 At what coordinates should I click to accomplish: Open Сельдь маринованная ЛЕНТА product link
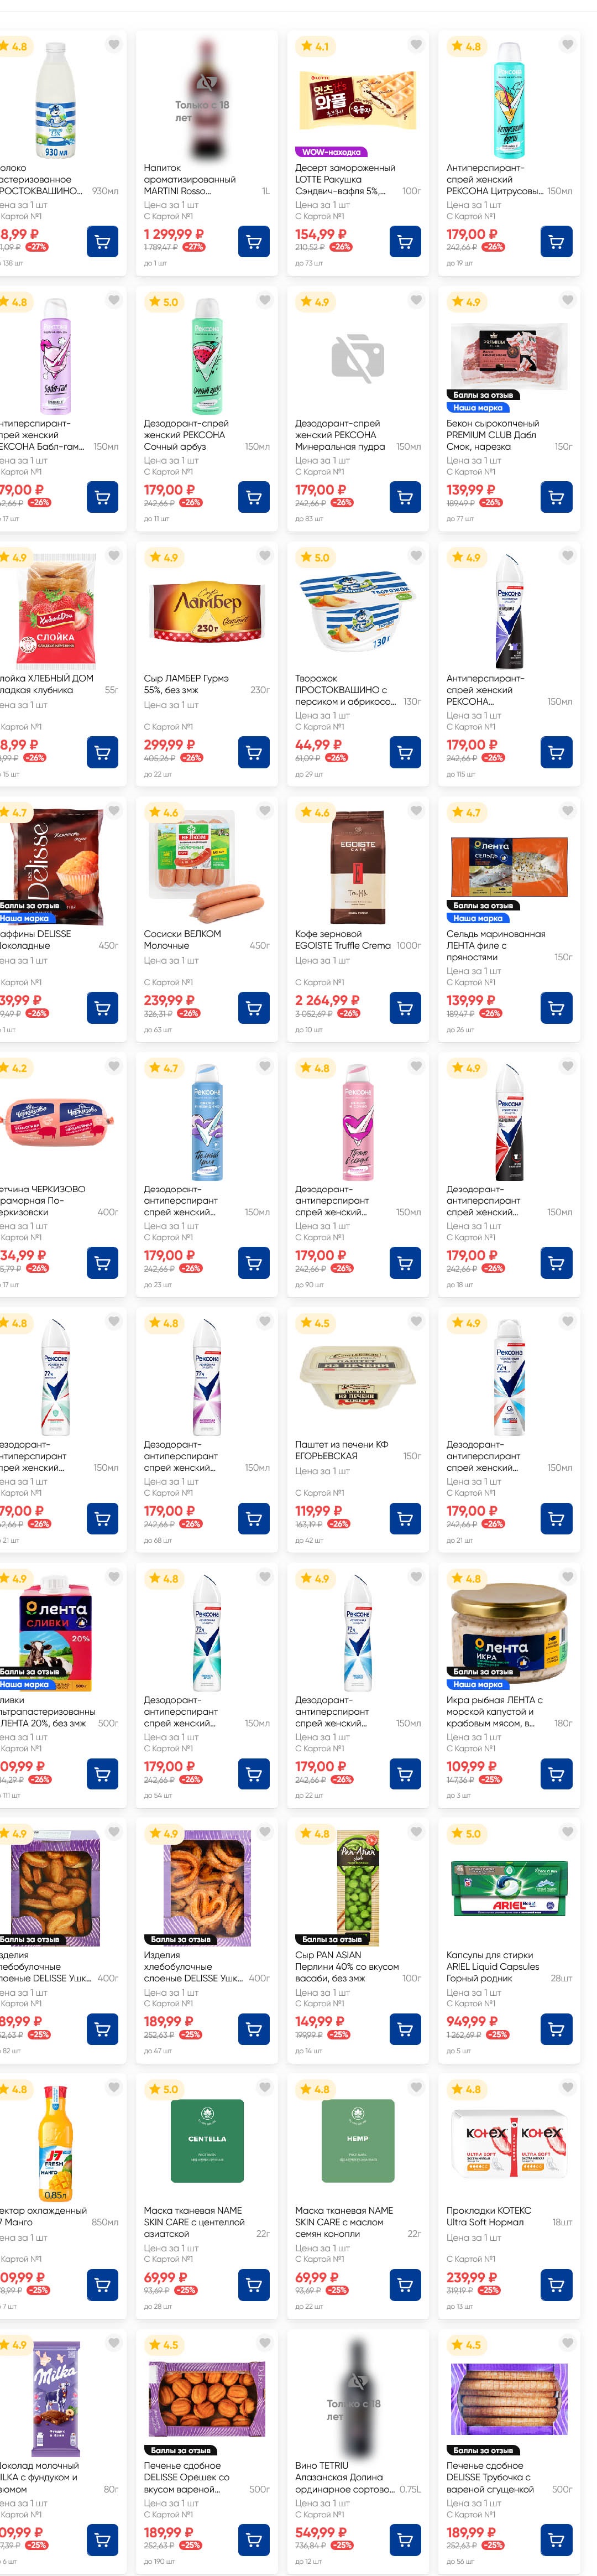coord(495,945)
